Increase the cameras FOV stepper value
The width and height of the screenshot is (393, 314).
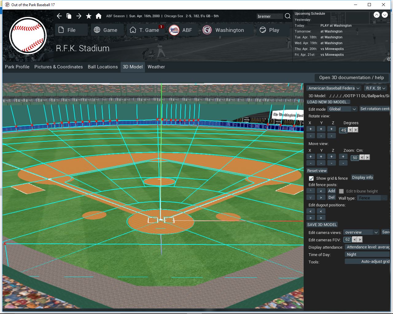(x=360, y=240)
